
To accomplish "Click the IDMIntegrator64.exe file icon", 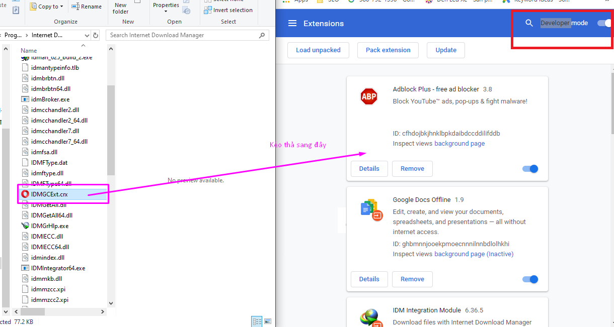I will (x=26, y=268).
